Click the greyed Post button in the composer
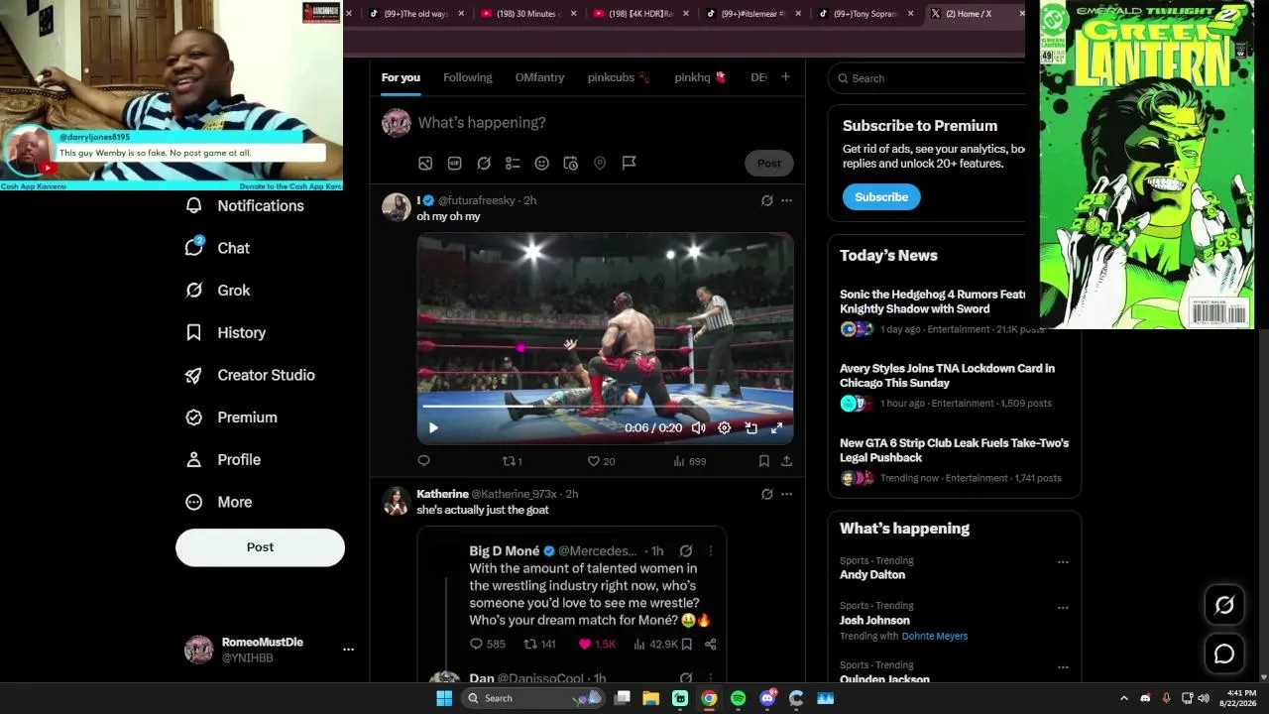This screenshot has width=1269, height=714. pos(769,164)
